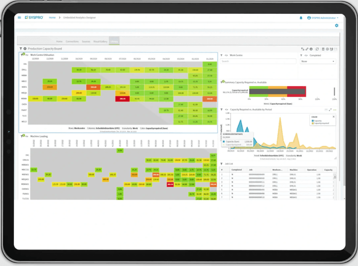Click the SYSPRO Administrator avatar icon

(309, 18)
